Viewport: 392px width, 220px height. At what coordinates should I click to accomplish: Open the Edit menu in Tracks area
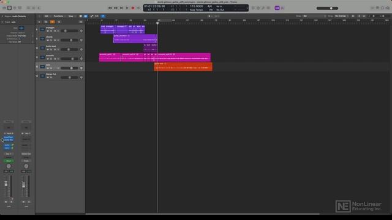[47, 16]
